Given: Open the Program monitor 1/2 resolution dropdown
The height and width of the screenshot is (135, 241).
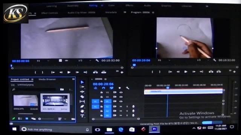Looking at the screenshot, I should [203, 60].
